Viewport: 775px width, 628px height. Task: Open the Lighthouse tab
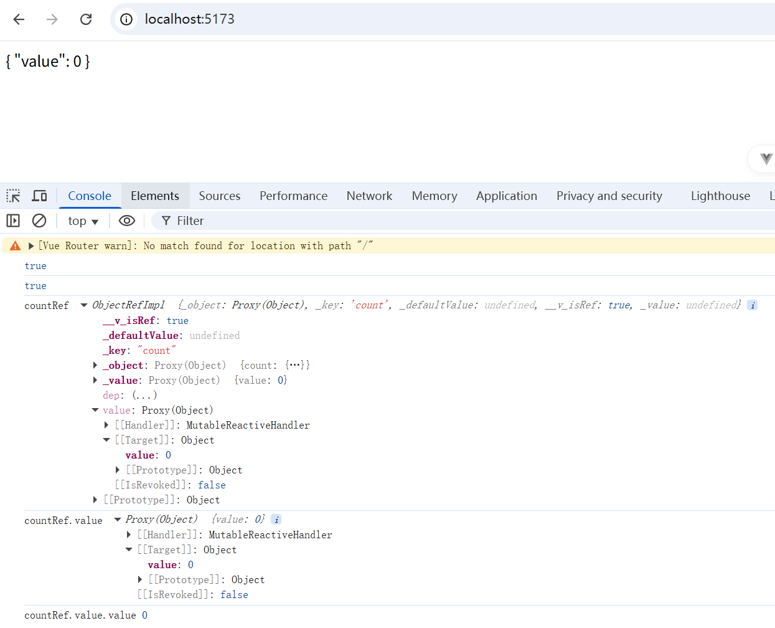tap(720, 196)
